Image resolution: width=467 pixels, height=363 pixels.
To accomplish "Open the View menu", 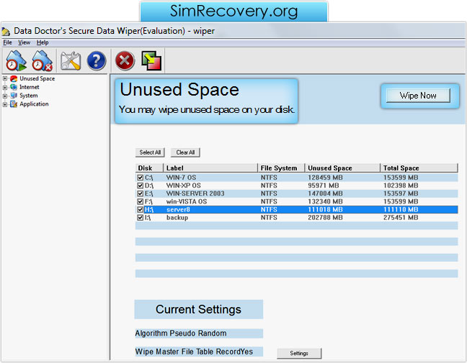I will [24, 42].
